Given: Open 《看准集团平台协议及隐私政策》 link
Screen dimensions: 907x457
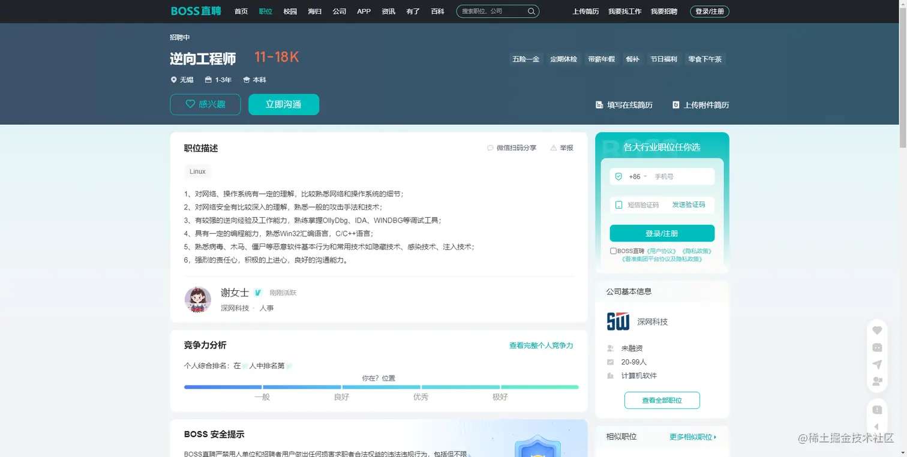Looking at the screenshot, I should (662, 259).
